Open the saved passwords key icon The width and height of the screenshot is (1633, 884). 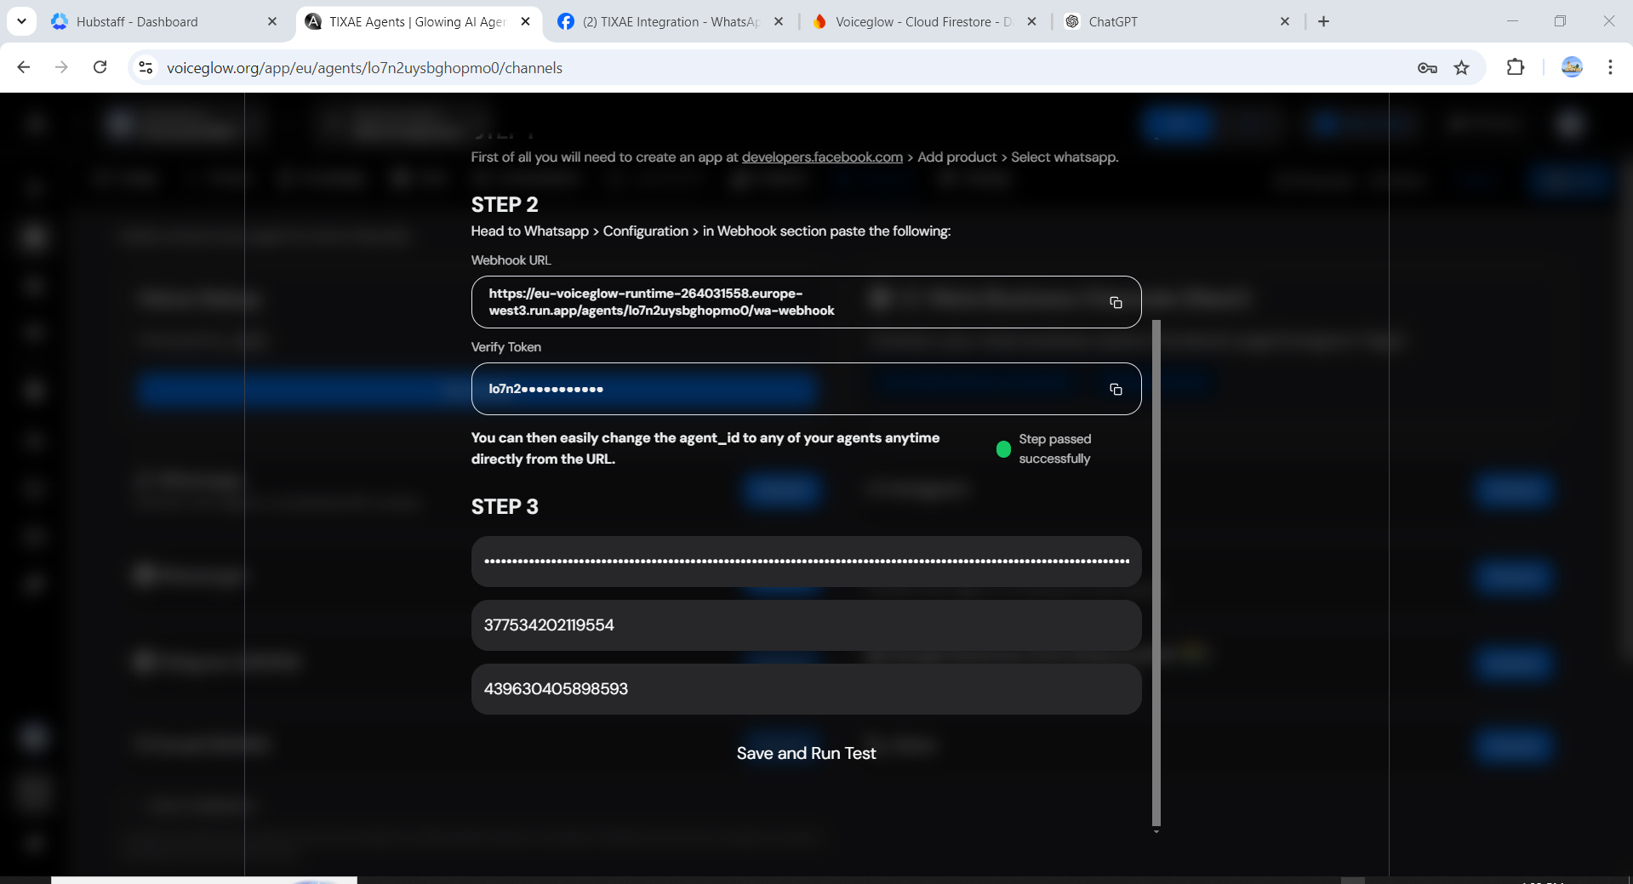pos(1427,67)
